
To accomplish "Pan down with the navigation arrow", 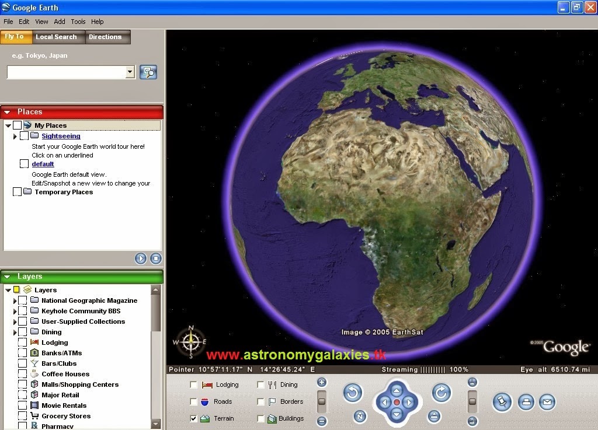I will (397, 414).
